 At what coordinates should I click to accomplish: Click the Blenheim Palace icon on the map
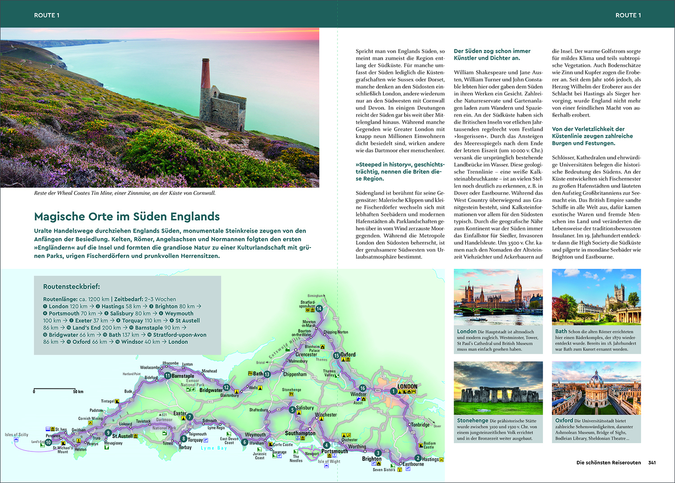[323, 347]
